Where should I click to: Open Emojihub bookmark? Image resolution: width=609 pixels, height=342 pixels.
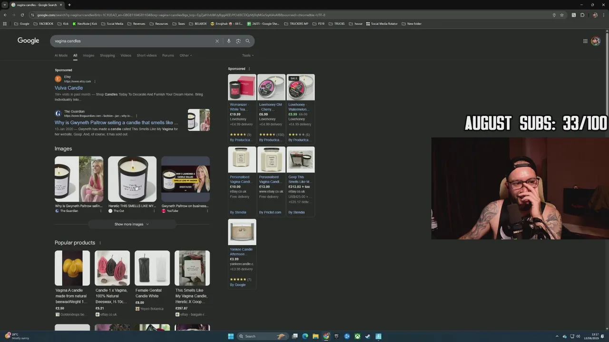coord(226,24)
